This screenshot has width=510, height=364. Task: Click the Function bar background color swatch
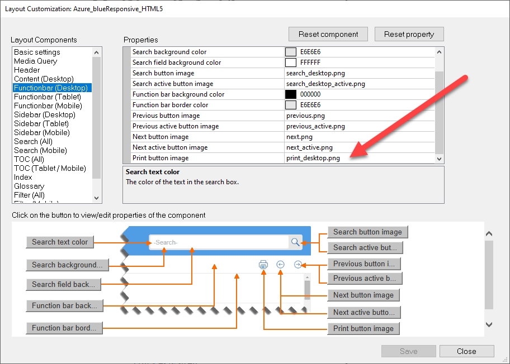[x=291, y=94]
